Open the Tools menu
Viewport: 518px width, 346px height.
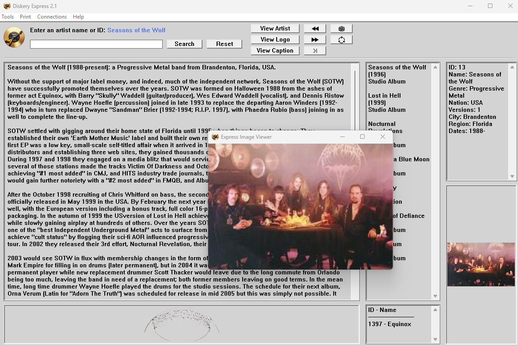point(8,17)
